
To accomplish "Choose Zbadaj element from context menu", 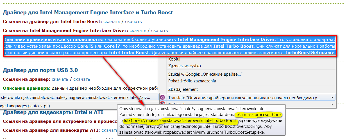I will click(183, 89).
